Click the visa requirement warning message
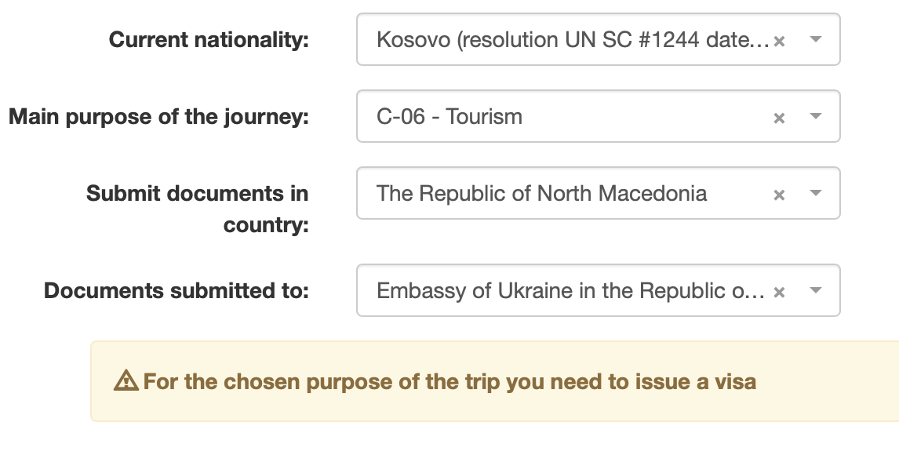899x455 pixels. 449,382
